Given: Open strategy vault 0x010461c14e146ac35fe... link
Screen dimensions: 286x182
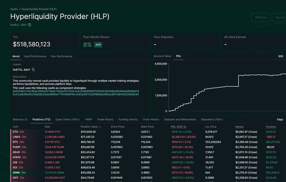Looking at the screenshot, I should tap(43, 91).
